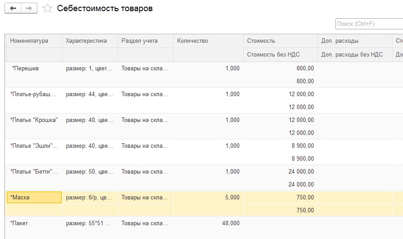Viewport: 403px width, 239px height.
Task: Select the *Перешив row
Action: click(x=26, y=69)
